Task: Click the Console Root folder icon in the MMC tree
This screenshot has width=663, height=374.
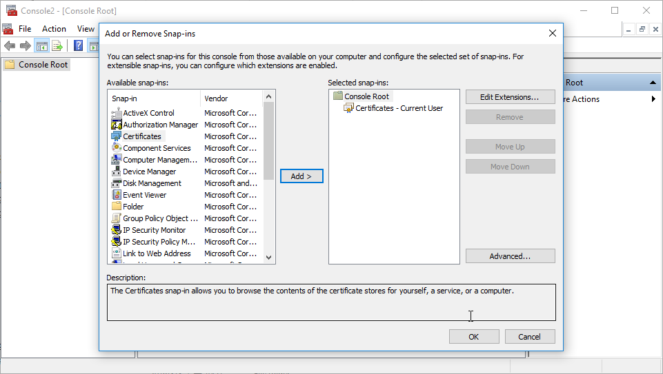Action: (10, 64)
